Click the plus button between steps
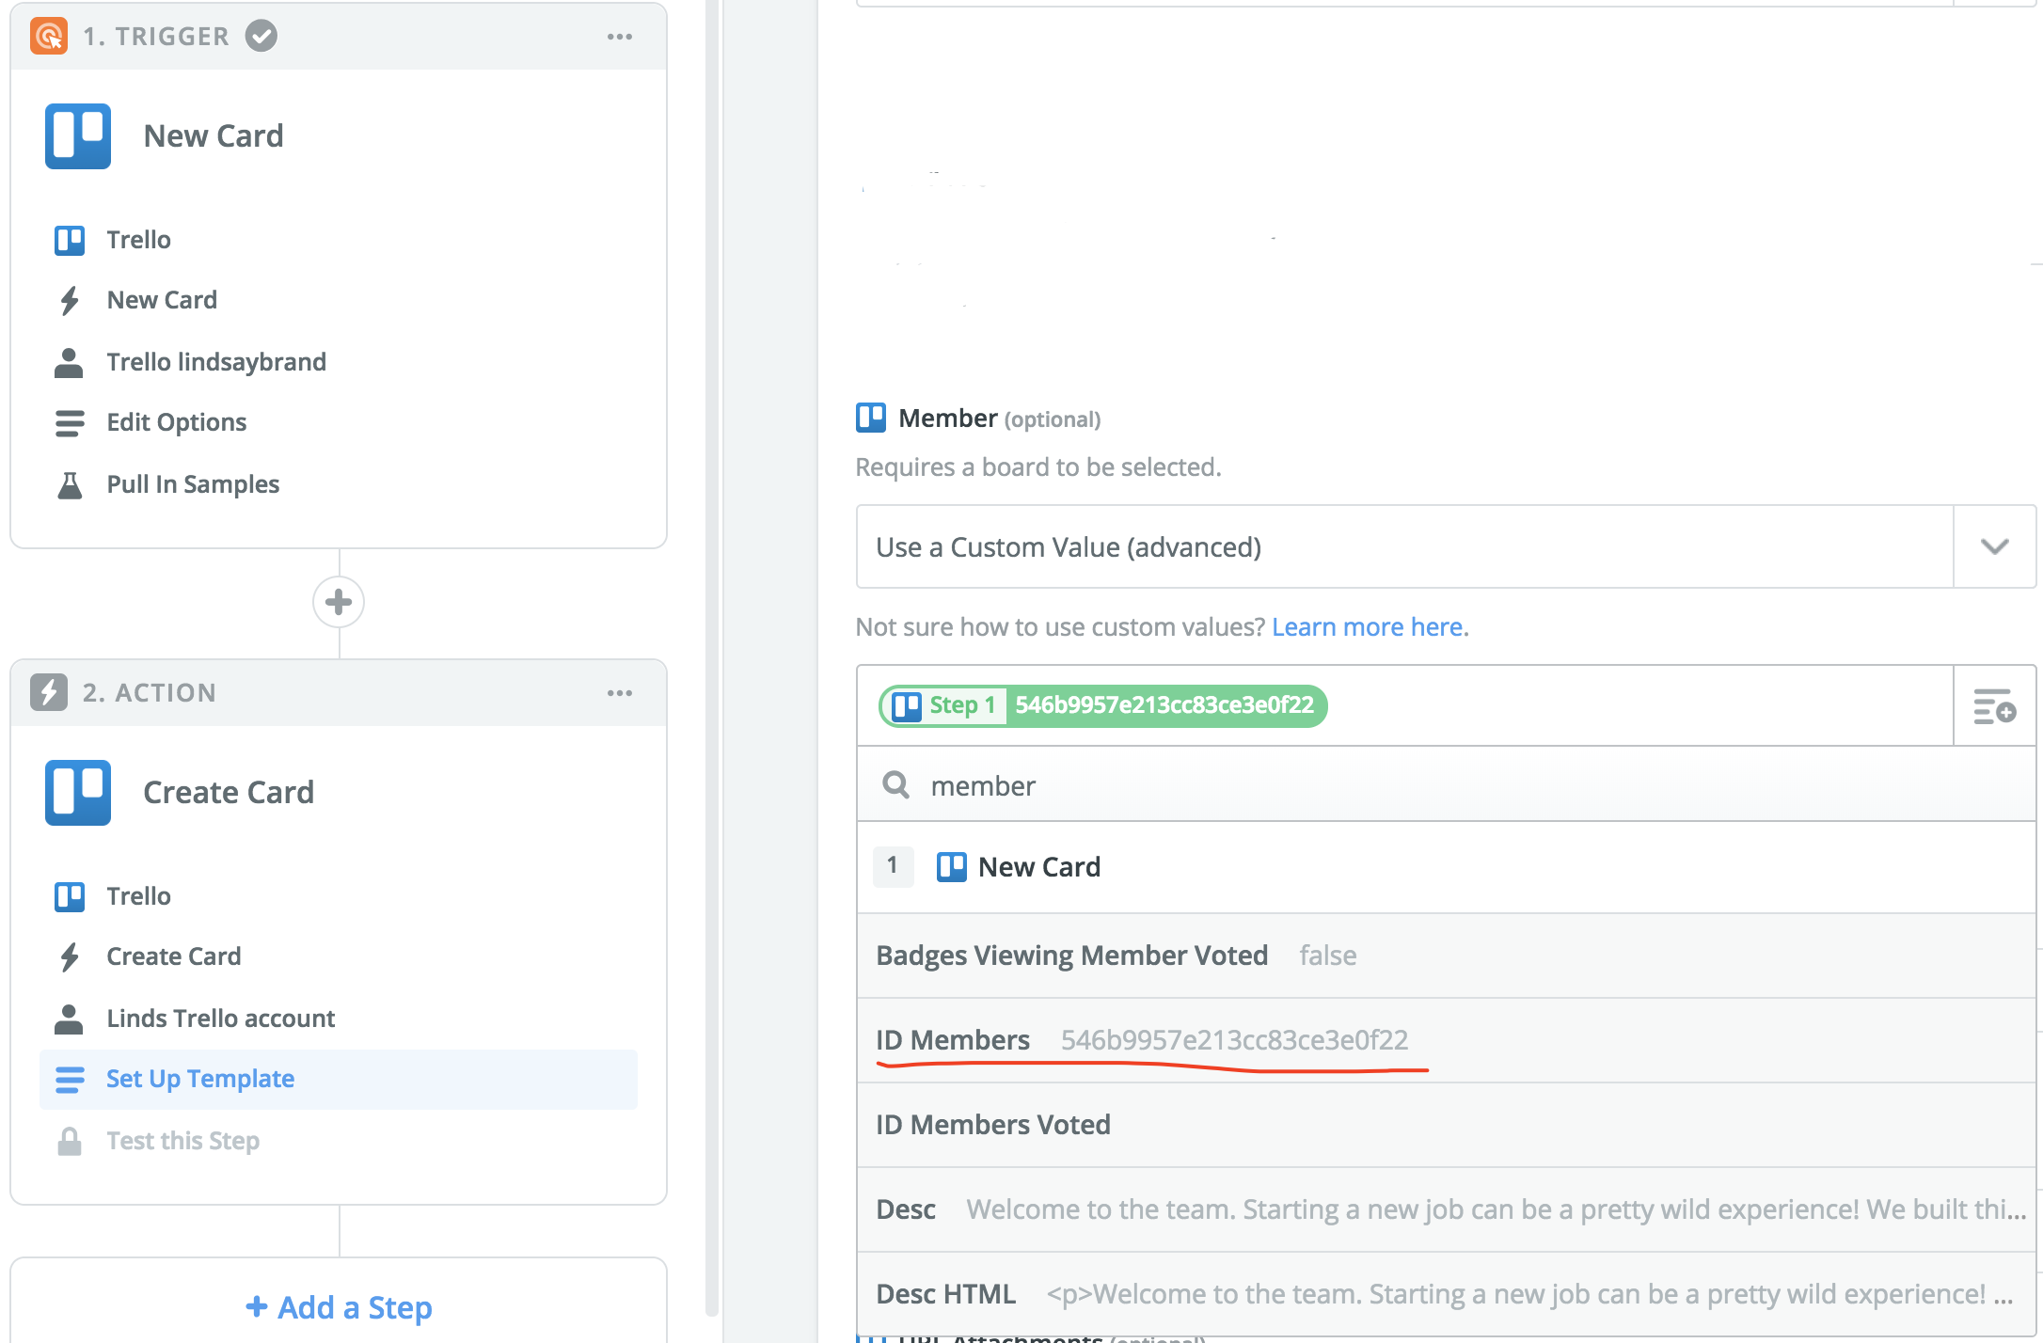The image size is (2043, 1343). point(339,602)
